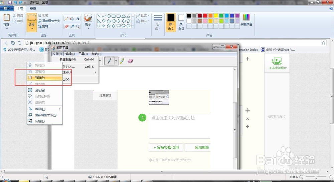Viewport: 334px width, 182px height.
Task: Open the Rotate (旋转) dropdown in ribbon
Action: pyautogui.click(x=44, y=26)
